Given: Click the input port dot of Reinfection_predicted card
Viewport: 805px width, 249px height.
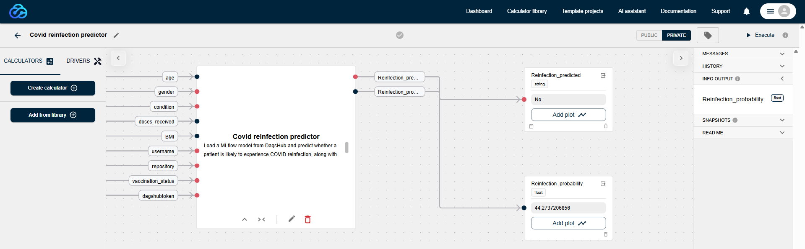Looking at the screenshot, I should [524, 100].
